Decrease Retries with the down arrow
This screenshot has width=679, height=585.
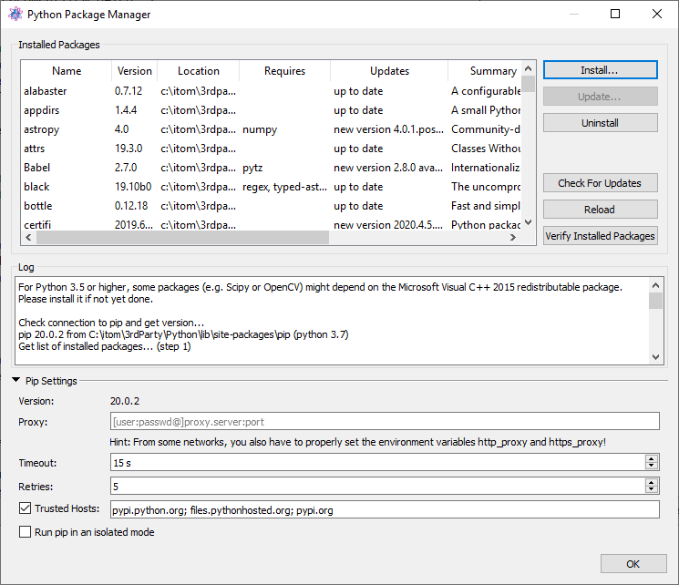tap(651, 489)
